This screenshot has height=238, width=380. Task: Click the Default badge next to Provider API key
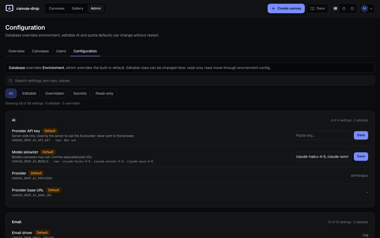click(50, 131)
